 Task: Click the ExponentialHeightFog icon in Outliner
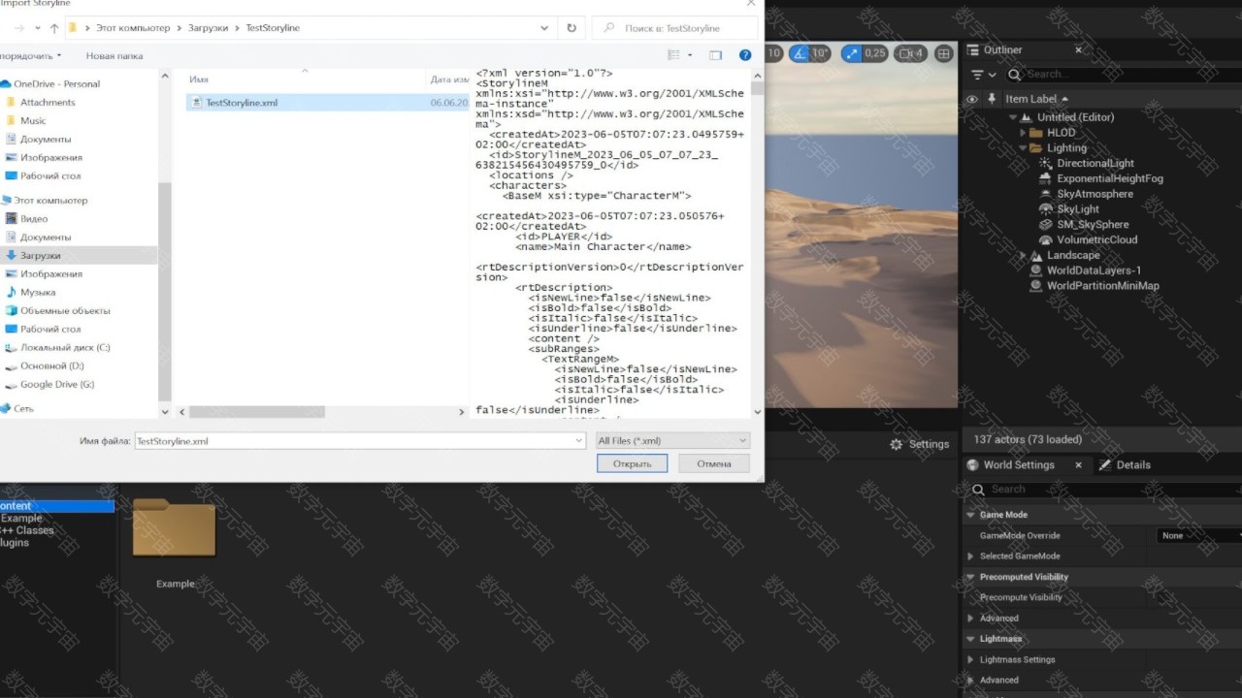(x=1045, y=179)
